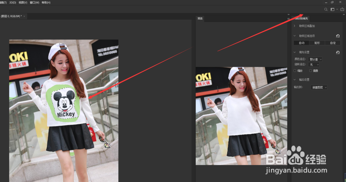Choose 自定 sampling area option
346x182 pixels.
pos(333,43)
